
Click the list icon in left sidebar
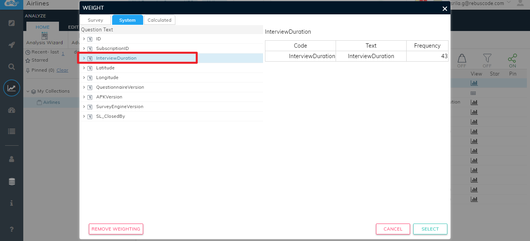tap(12, 132)
